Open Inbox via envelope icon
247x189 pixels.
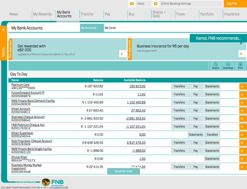[x=132, y=3]
